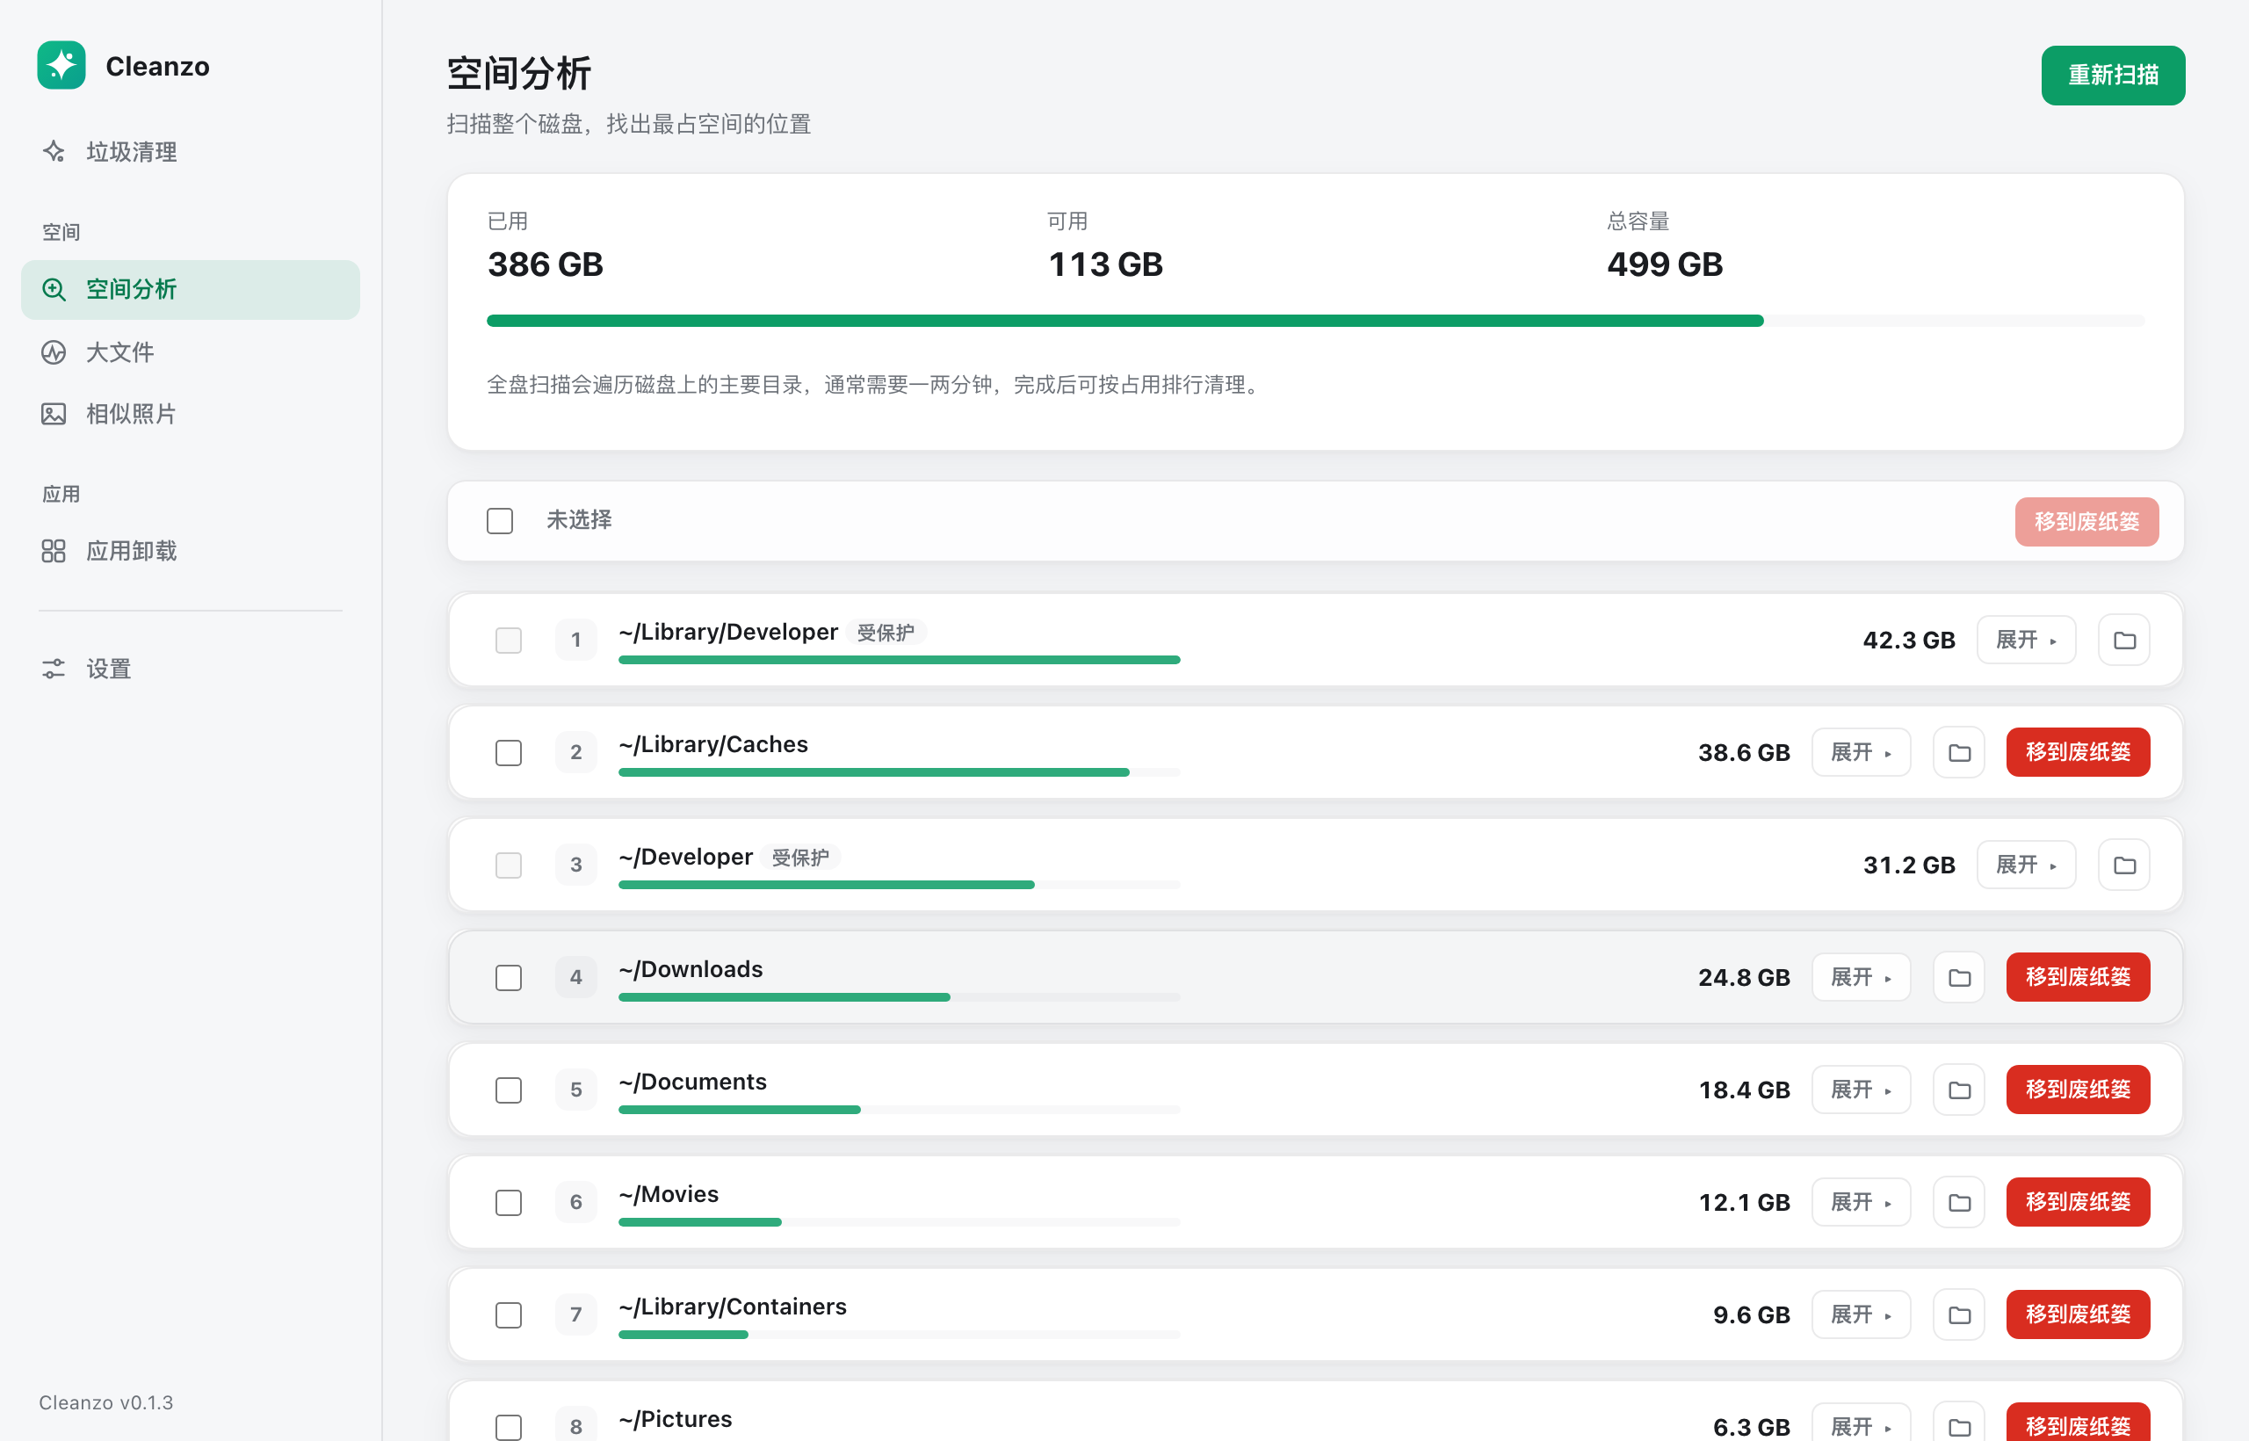Click the magnifier icon beside 空间分析

click(54, 289)
